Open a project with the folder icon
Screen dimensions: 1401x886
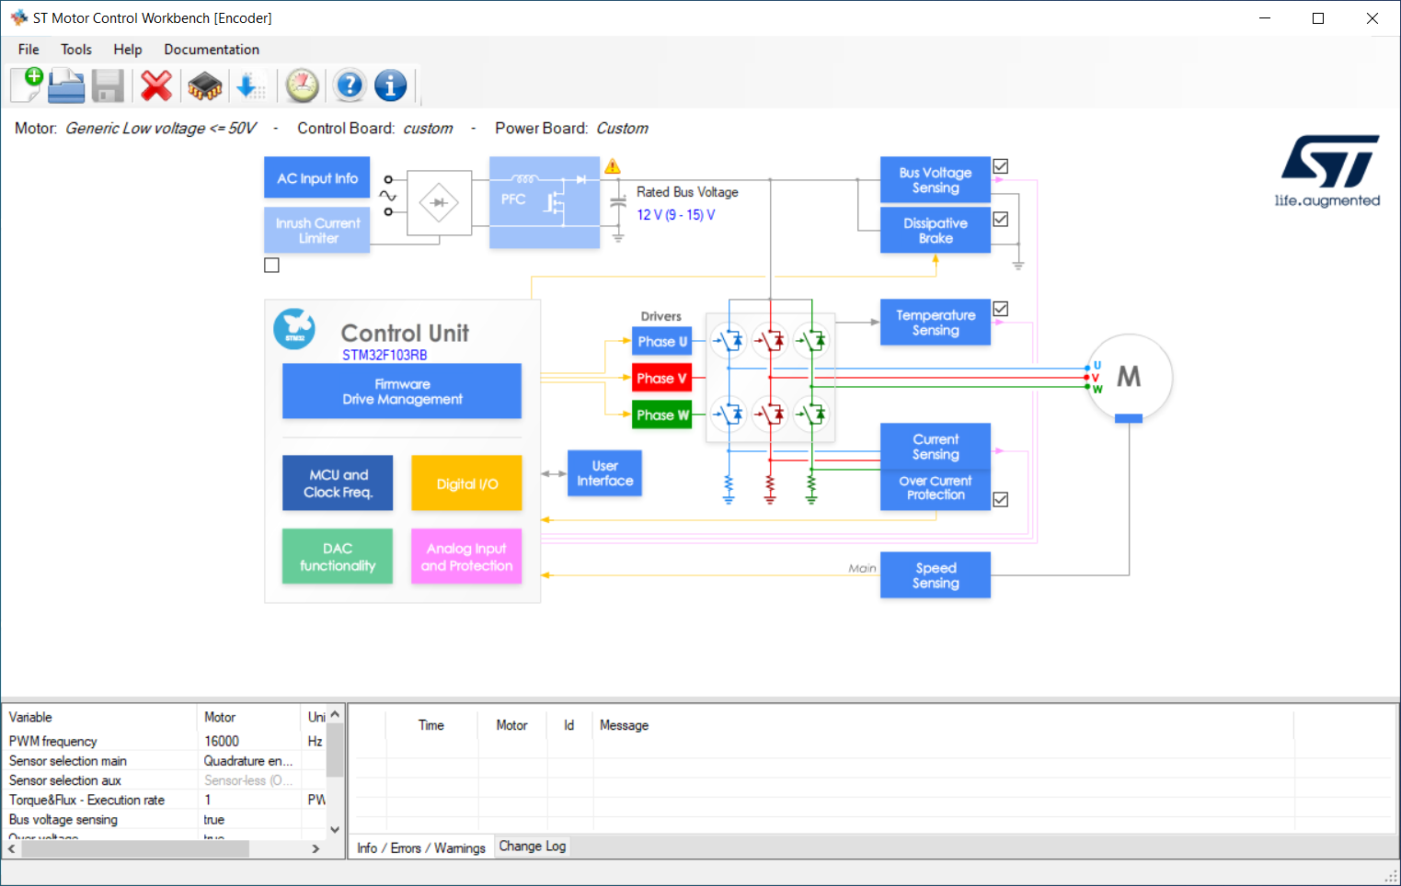66,86
